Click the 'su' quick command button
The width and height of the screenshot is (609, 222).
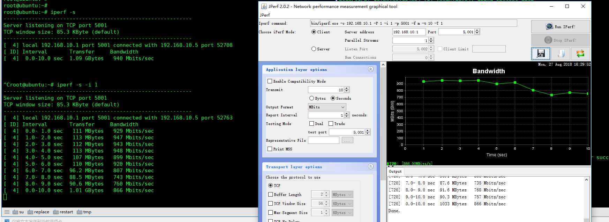18,212
